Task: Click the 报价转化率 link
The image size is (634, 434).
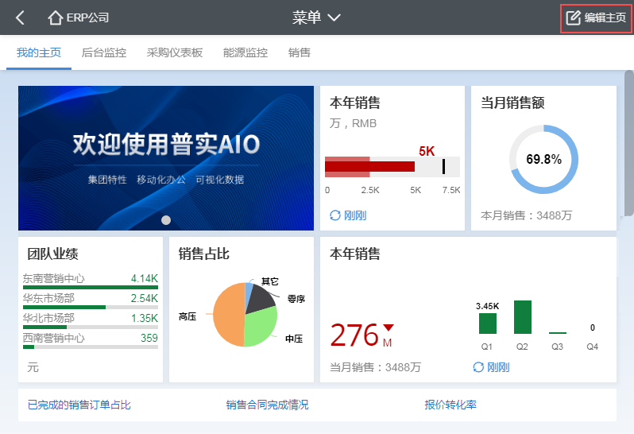Action: pos(450,405)
